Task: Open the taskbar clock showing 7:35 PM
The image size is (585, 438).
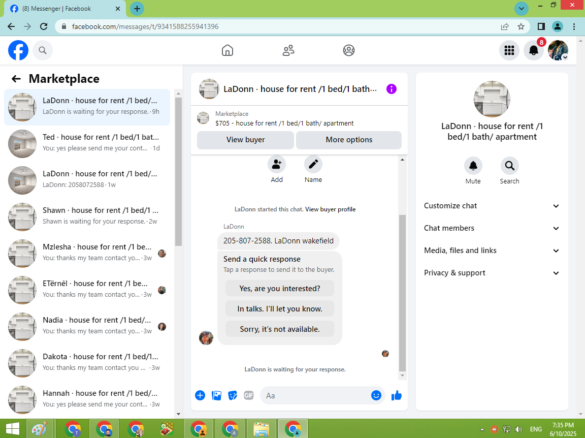Action: (x=563, y=429)
